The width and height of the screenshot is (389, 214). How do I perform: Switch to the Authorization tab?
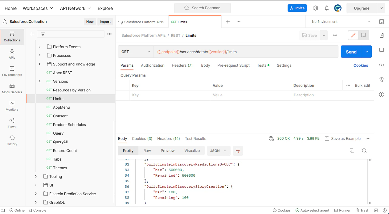[153, 65]
